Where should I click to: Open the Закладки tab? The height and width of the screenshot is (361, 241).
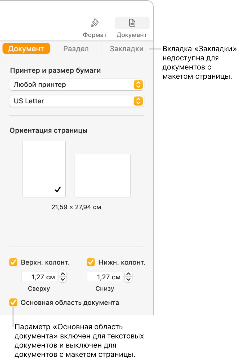pos(127,49)
